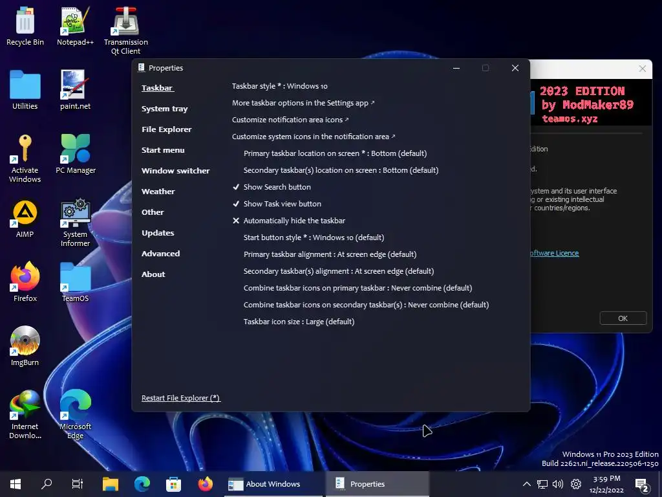
Task: Change Primary taskbar alignment option
Action: tap(330, 254)
